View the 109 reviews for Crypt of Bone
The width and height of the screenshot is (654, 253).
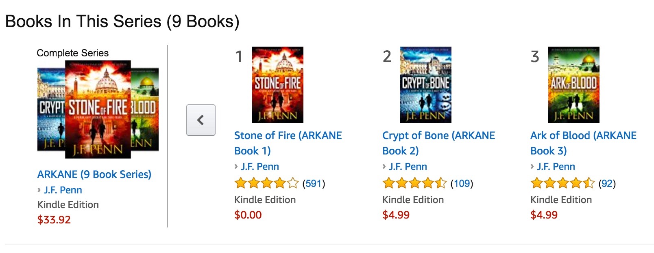(462, 184)
